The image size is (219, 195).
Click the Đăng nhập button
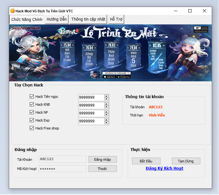pyautogui.click(x=102, y=160)
